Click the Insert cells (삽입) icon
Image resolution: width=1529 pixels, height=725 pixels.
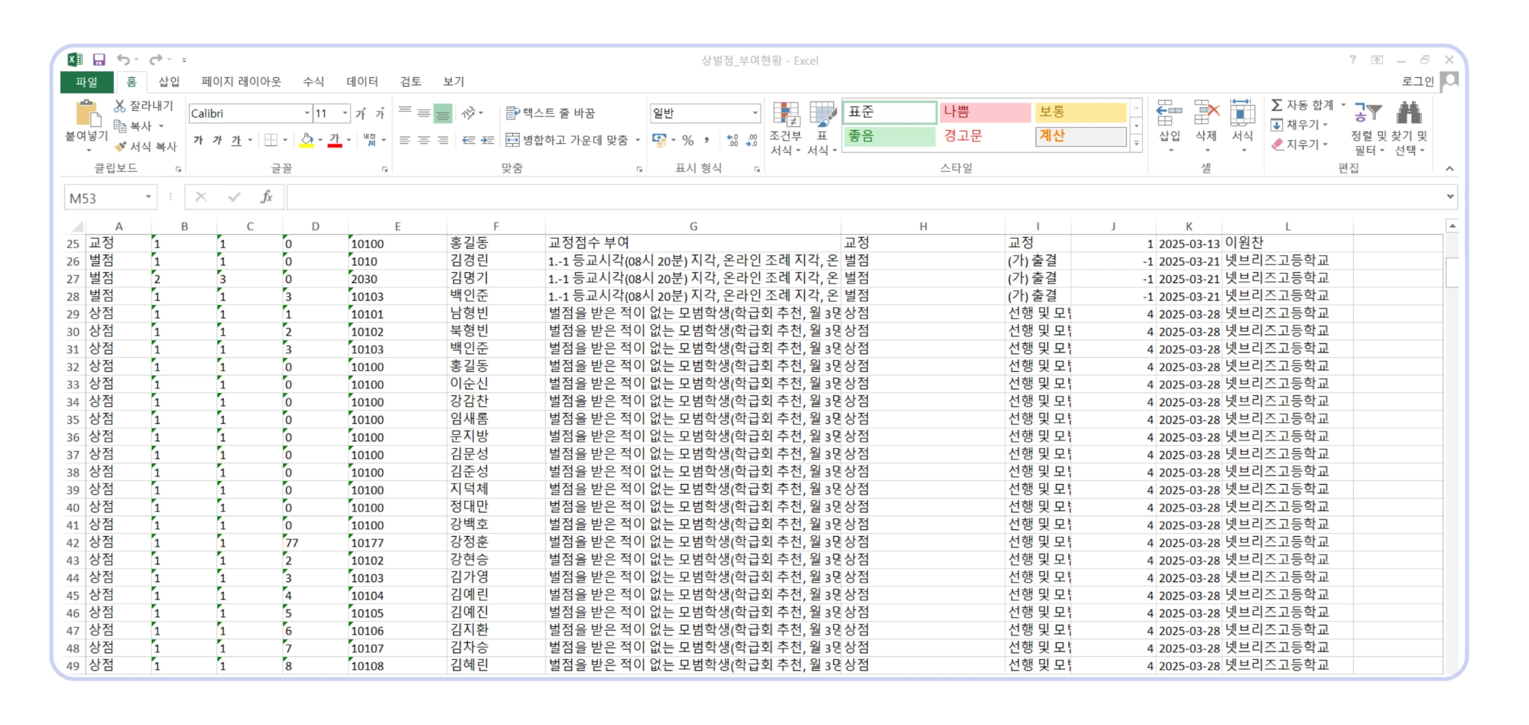pos(1169,113)
